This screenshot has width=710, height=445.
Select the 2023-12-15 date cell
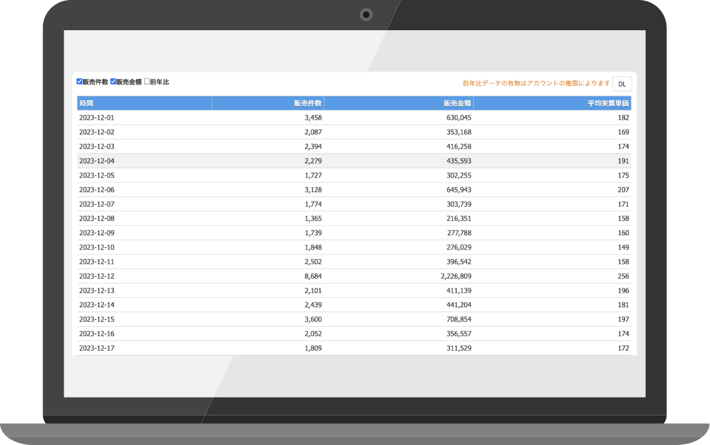coord(96,319)
